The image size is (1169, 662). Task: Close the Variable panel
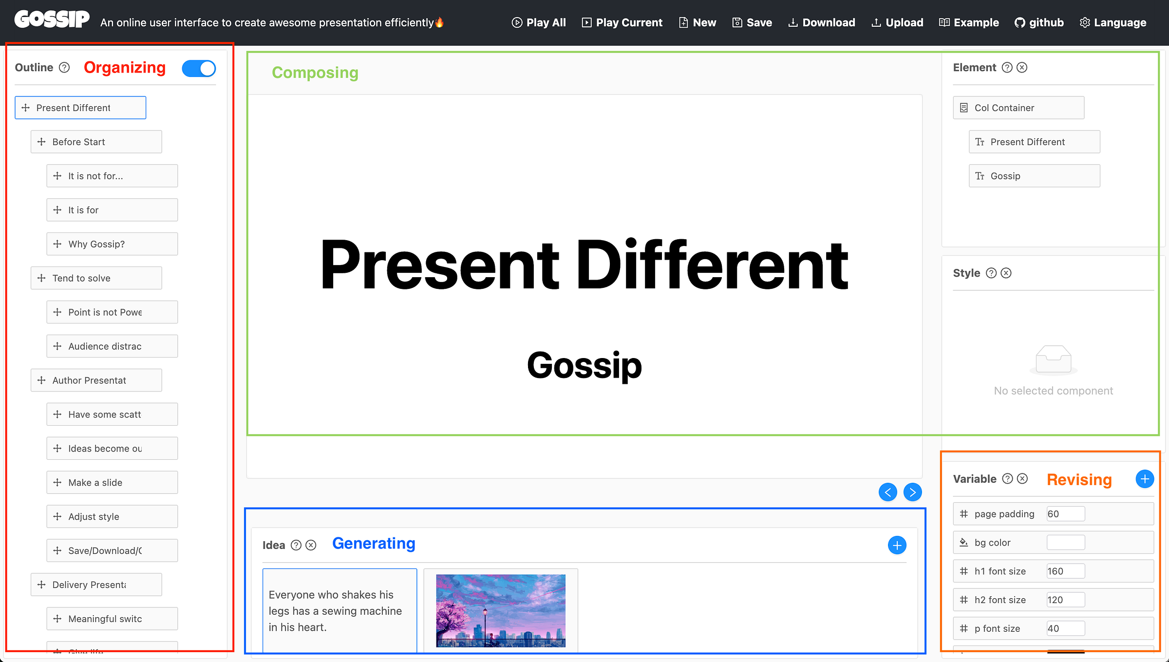coord(1022,479)
